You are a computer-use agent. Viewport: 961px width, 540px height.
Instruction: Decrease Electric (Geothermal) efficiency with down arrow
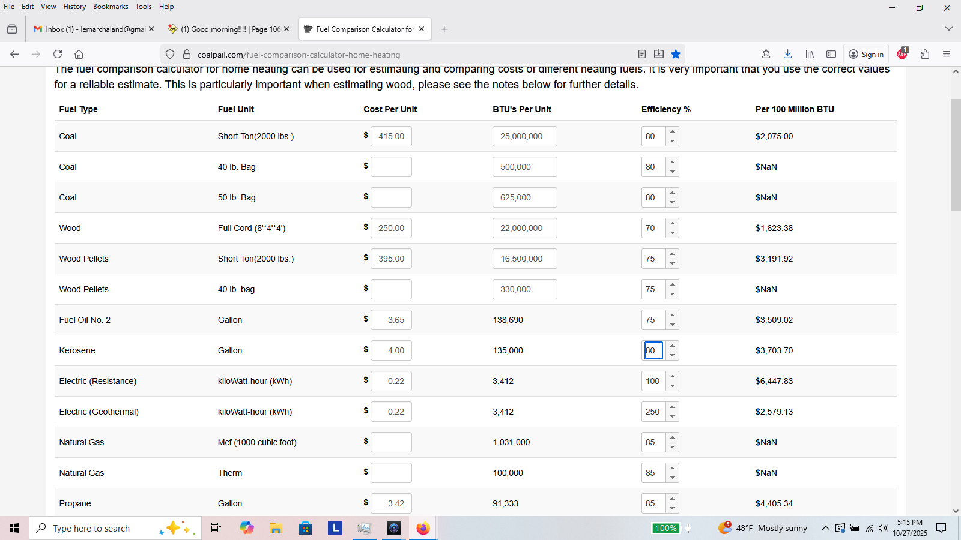pyautogui.click(x=672, y=416)
